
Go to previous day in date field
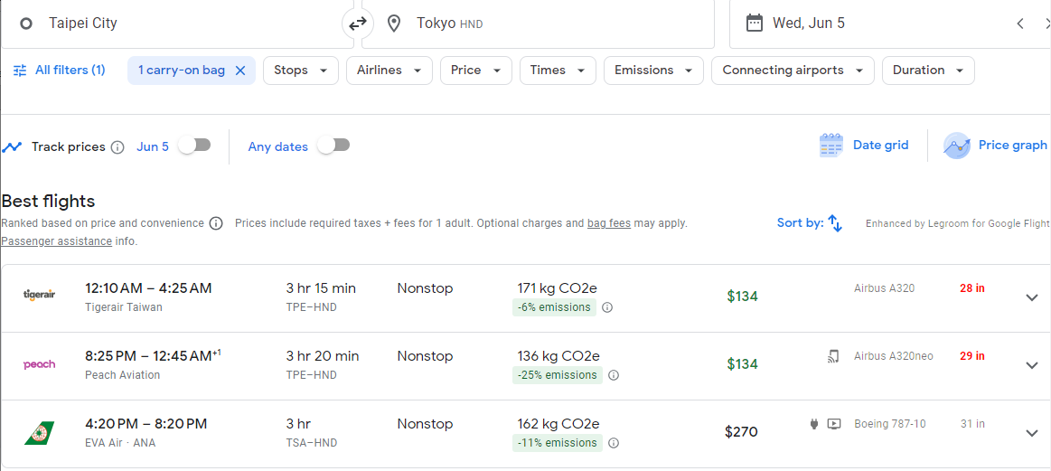[1020, 24]
